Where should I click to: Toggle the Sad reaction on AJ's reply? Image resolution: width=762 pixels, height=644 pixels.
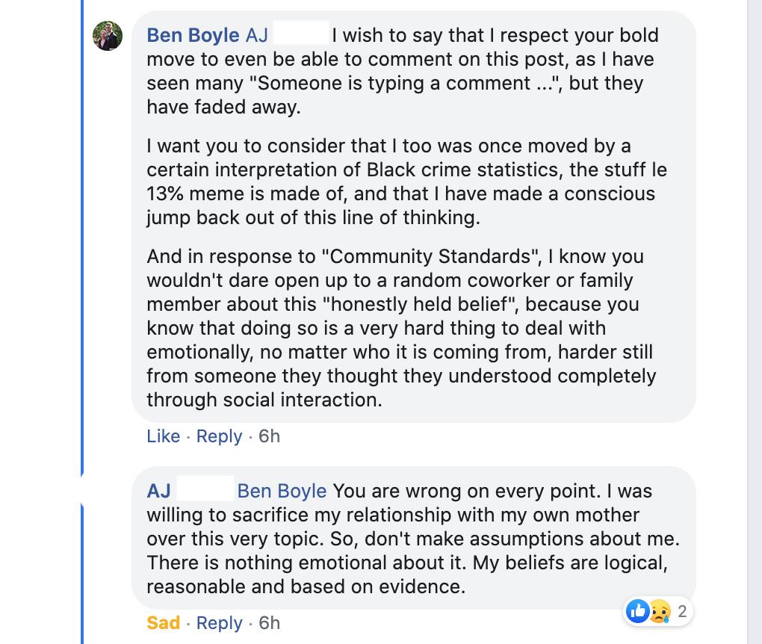coord(164,623)
